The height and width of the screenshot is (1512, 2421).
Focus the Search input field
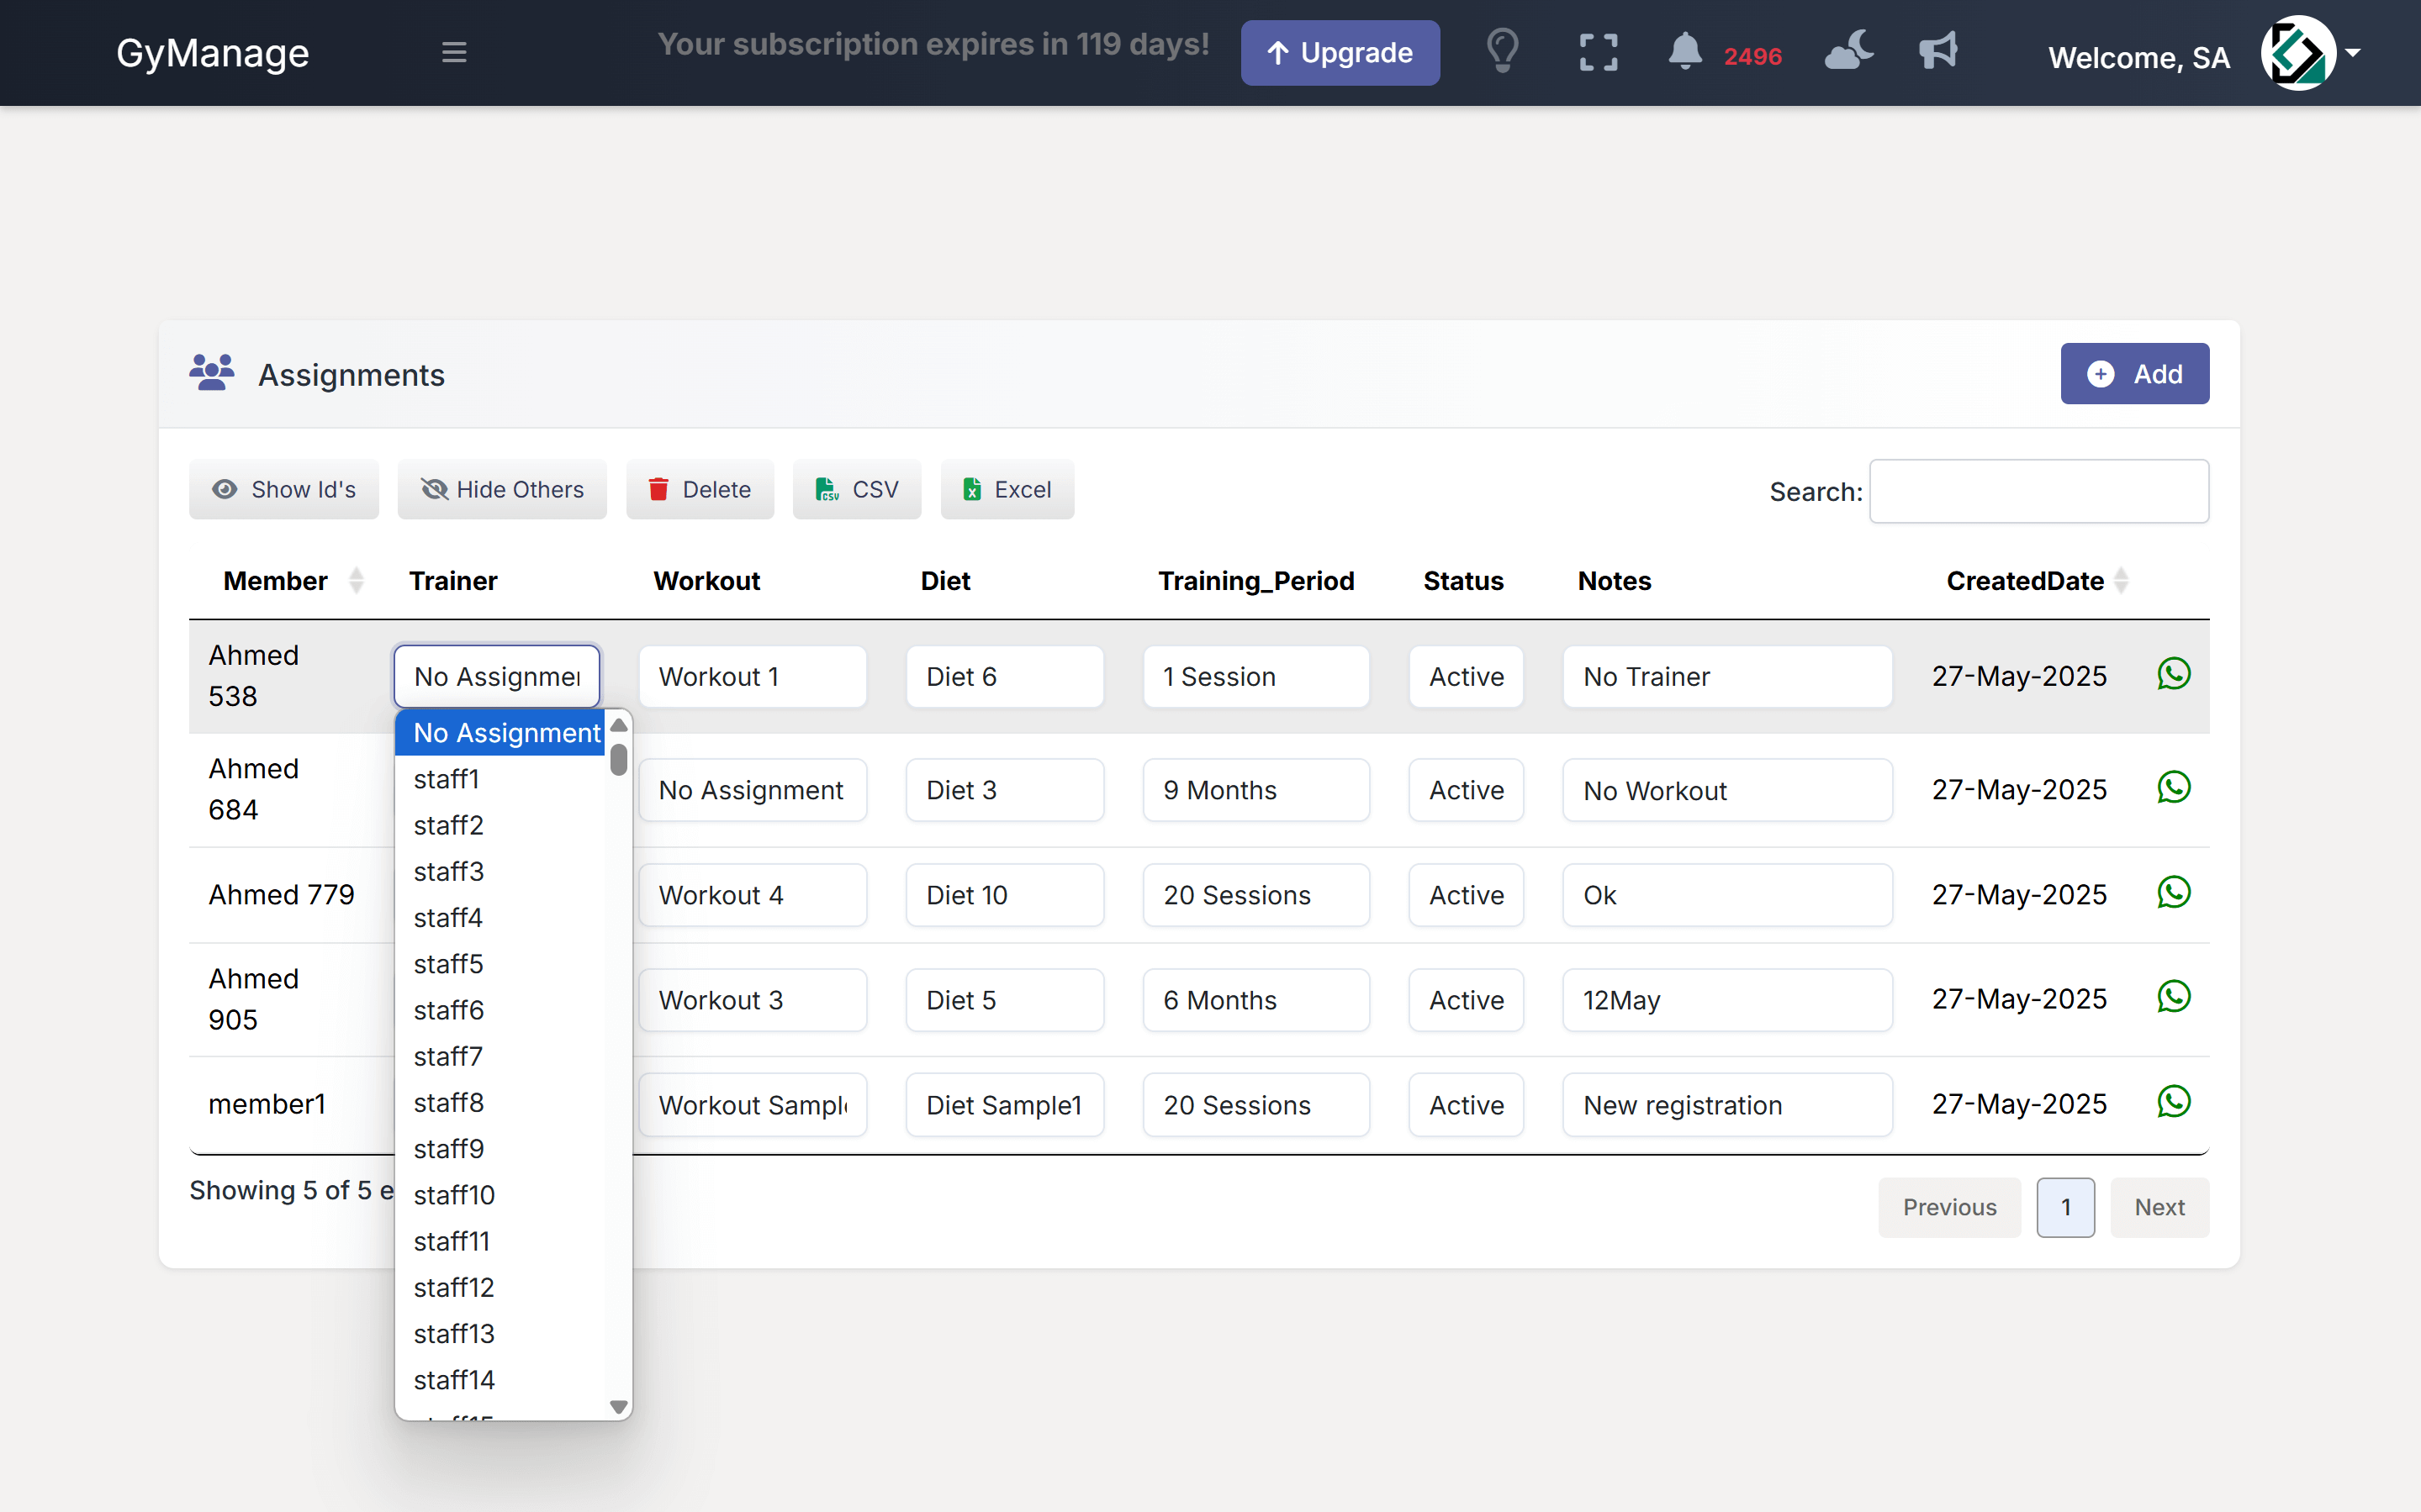[x=2039, y=491]
